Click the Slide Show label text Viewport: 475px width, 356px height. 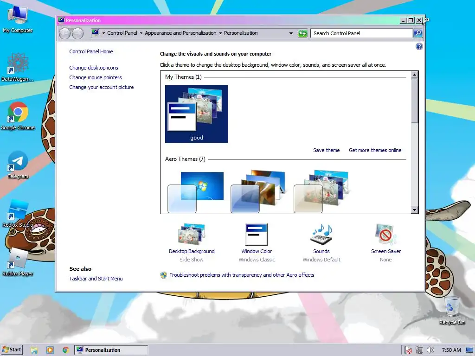192,260
